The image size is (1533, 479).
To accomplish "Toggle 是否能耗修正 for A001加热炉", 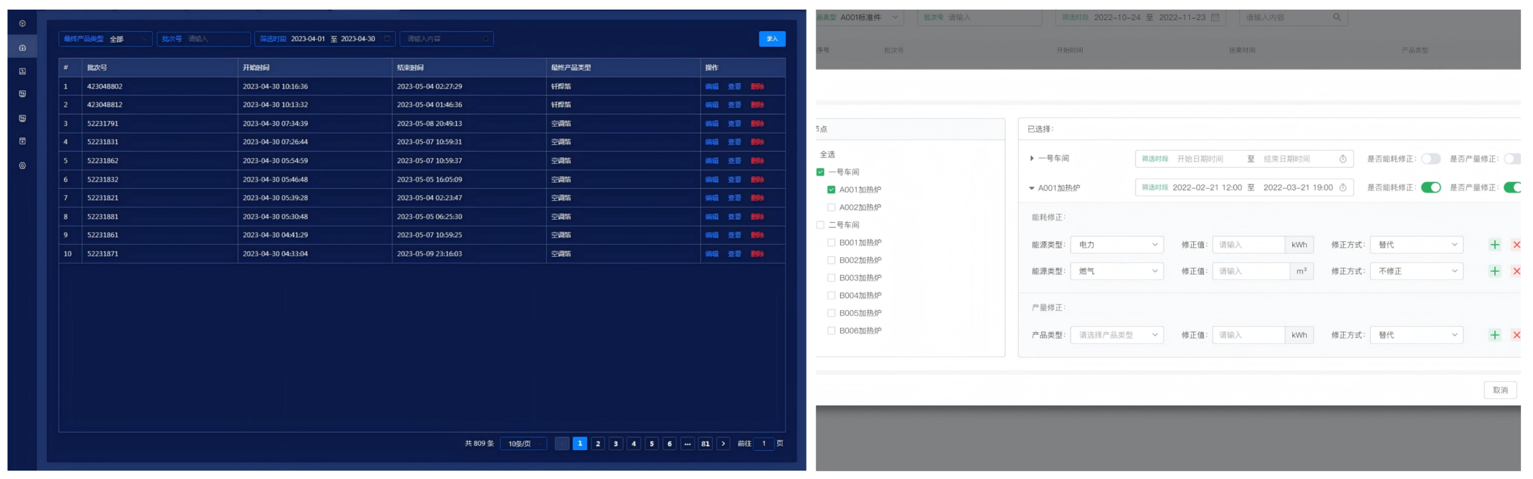I will (x=1431, y=188).
